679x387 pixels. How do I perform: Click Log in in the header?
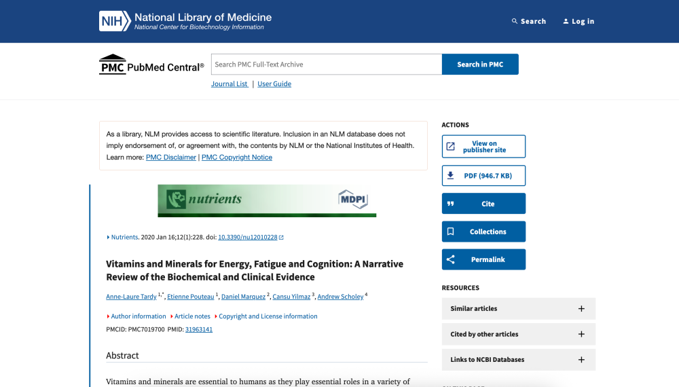click(579, 21)
